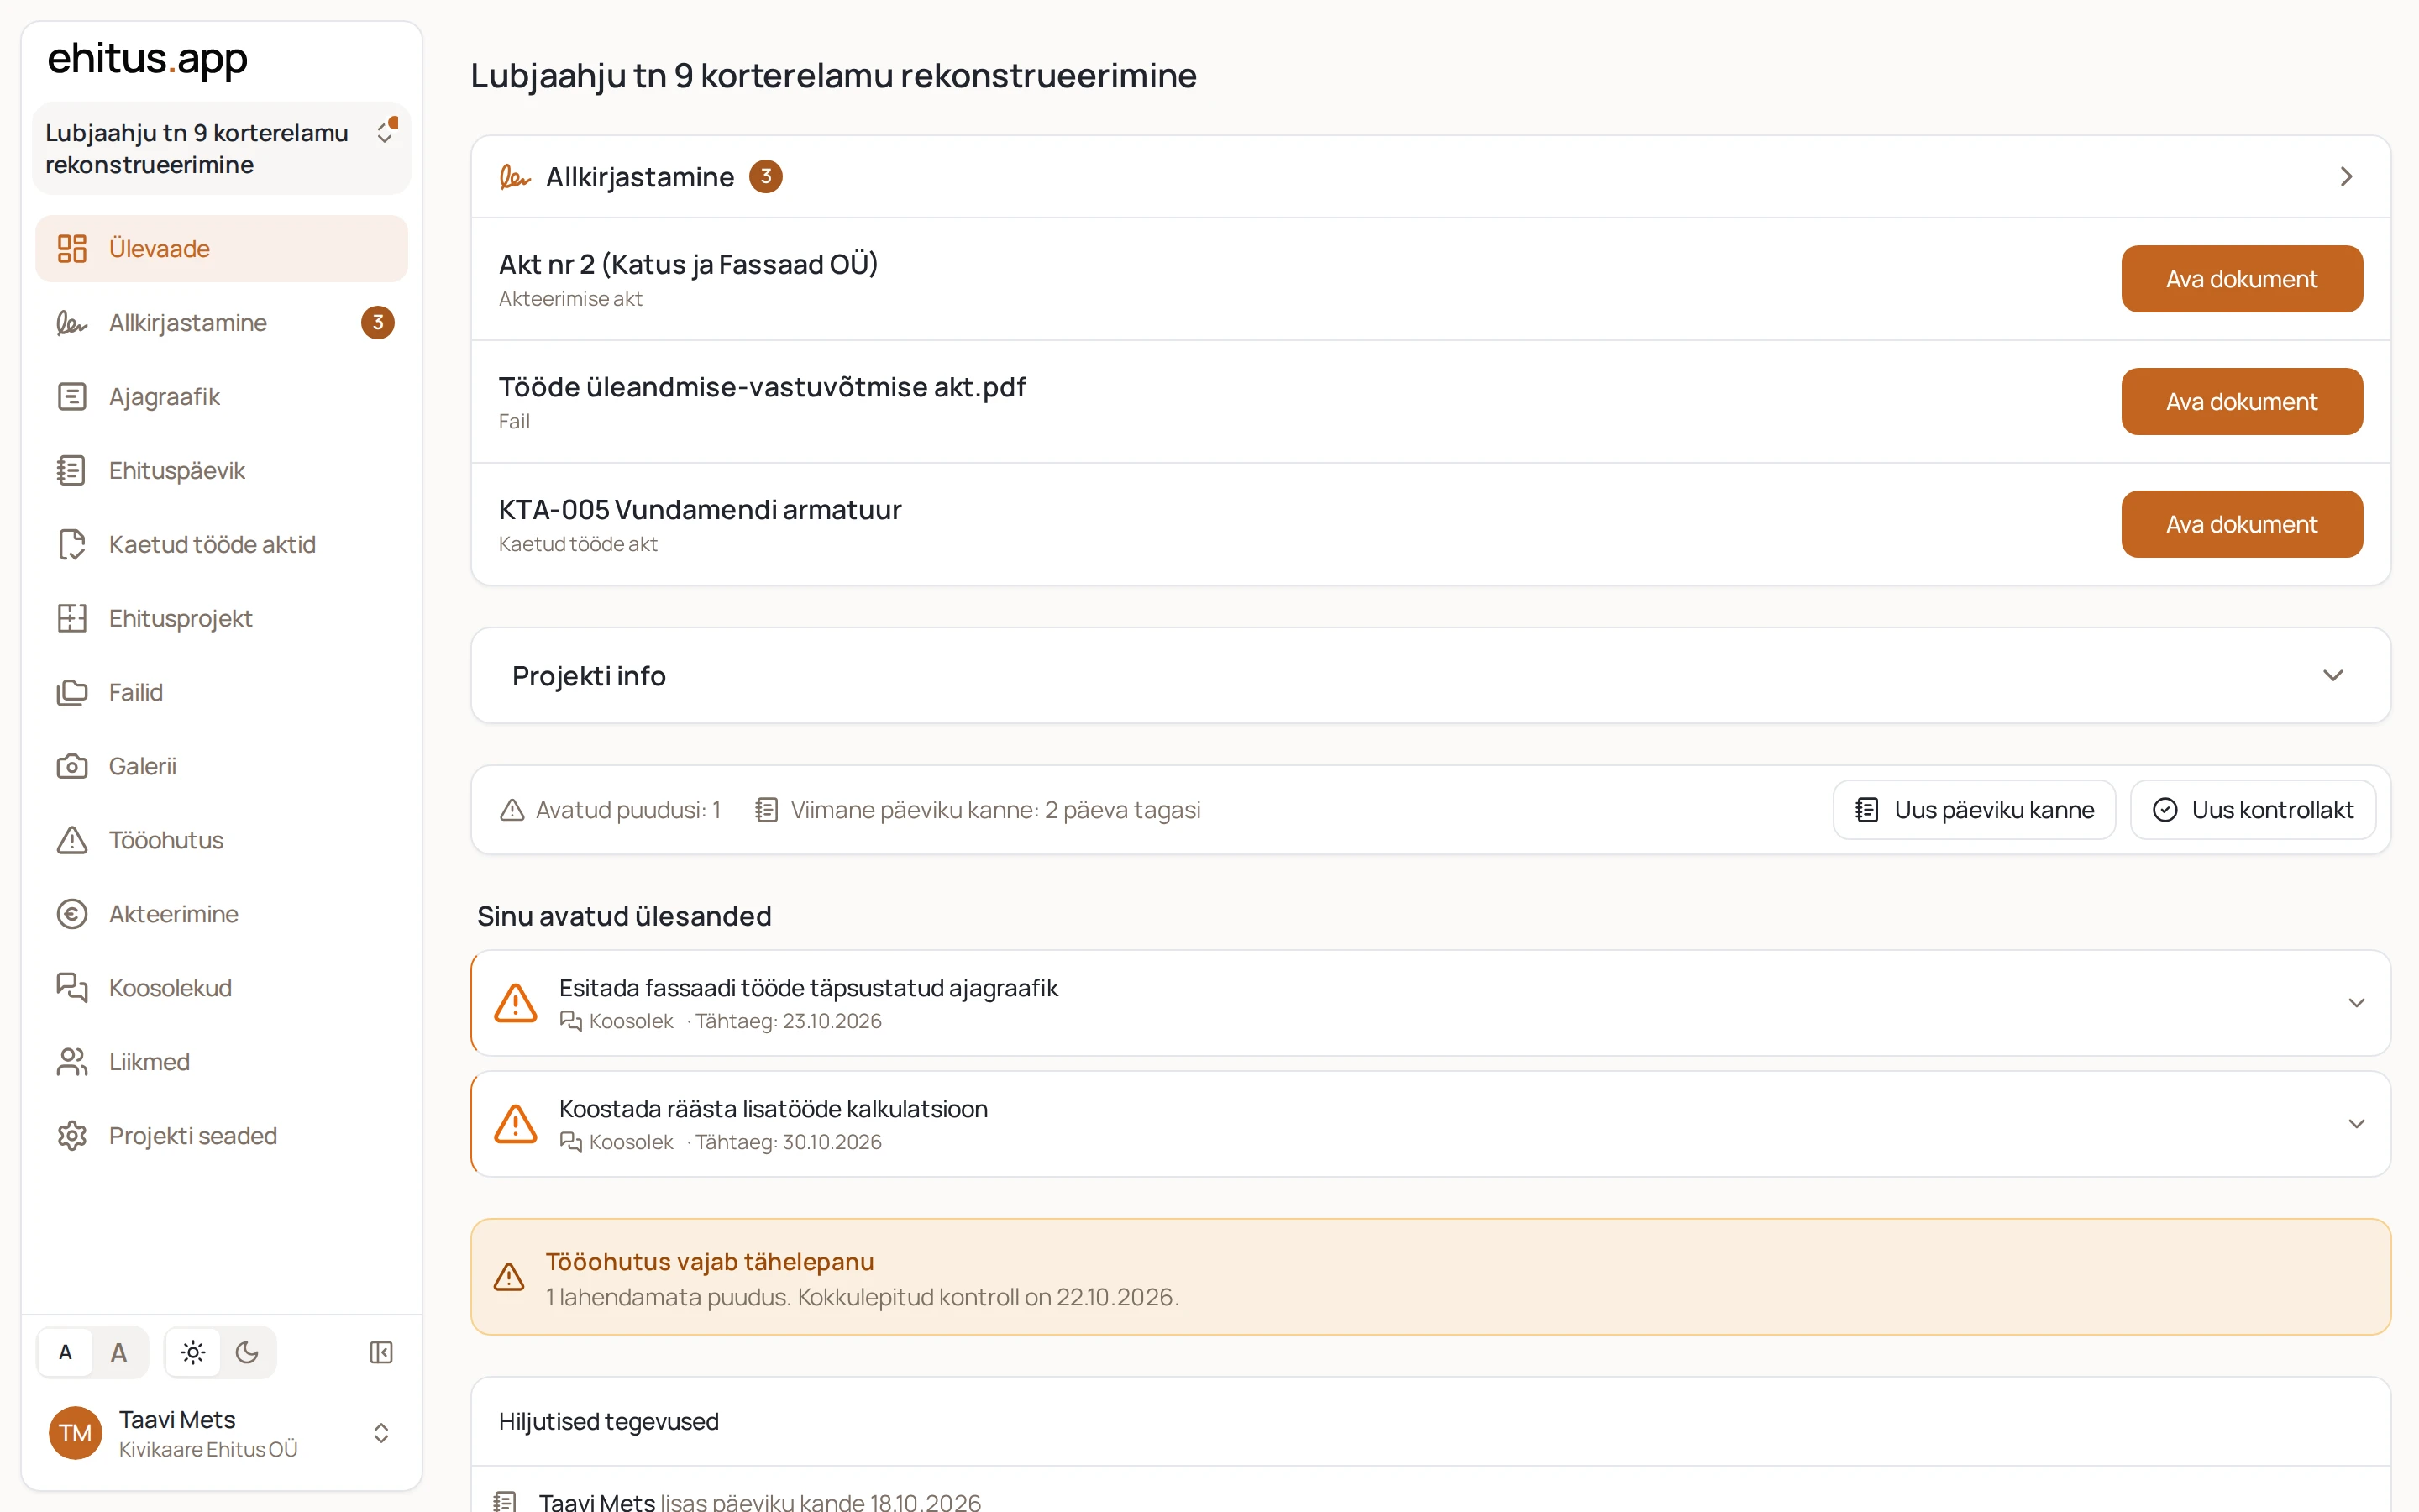Select the small font size A
The width and height of the screenshot is (2419, 1512).
65,1352
